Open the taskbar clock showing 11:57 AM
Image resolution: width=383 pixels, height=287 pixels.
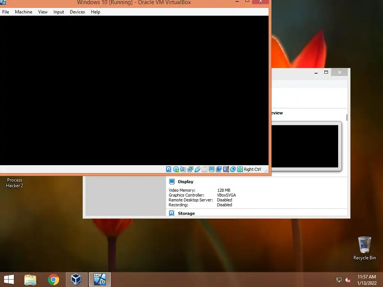pyautogui.click(x=367, y=280)
